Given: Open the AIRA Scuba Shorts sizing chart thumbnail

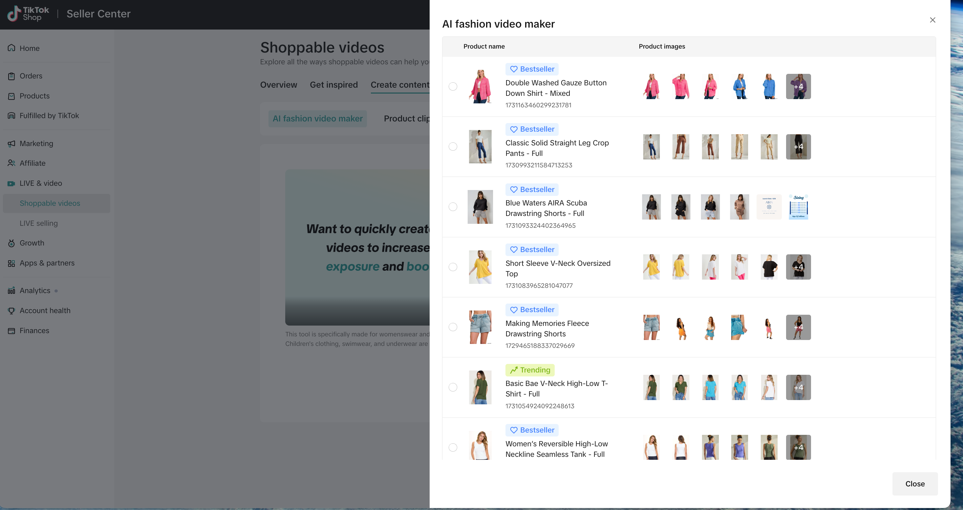Looking at the screenshot, I should tap(798, 207).
